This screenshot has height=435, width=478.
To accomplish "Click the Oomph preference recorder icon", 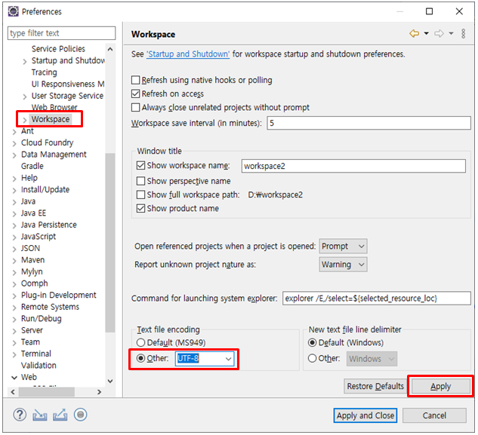I will click(81, 415).
